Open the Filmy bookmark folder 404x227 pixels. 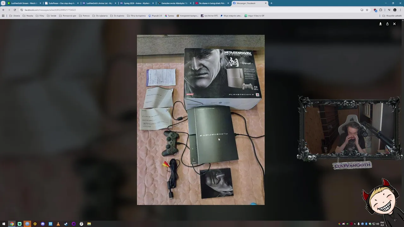pyautogui.click(x=40, y=15)
